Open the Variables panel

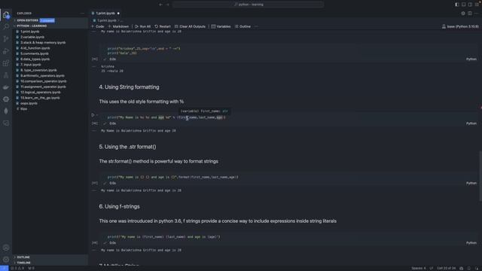[221, 26]
